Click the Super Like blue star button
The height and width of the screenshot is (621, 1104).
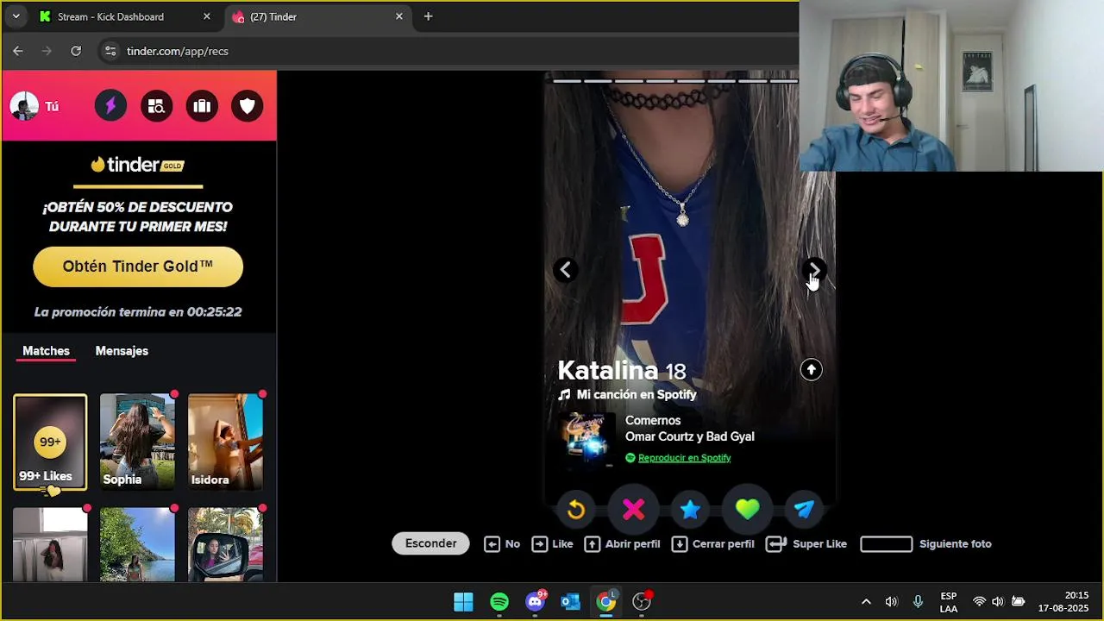coord(690,510)
